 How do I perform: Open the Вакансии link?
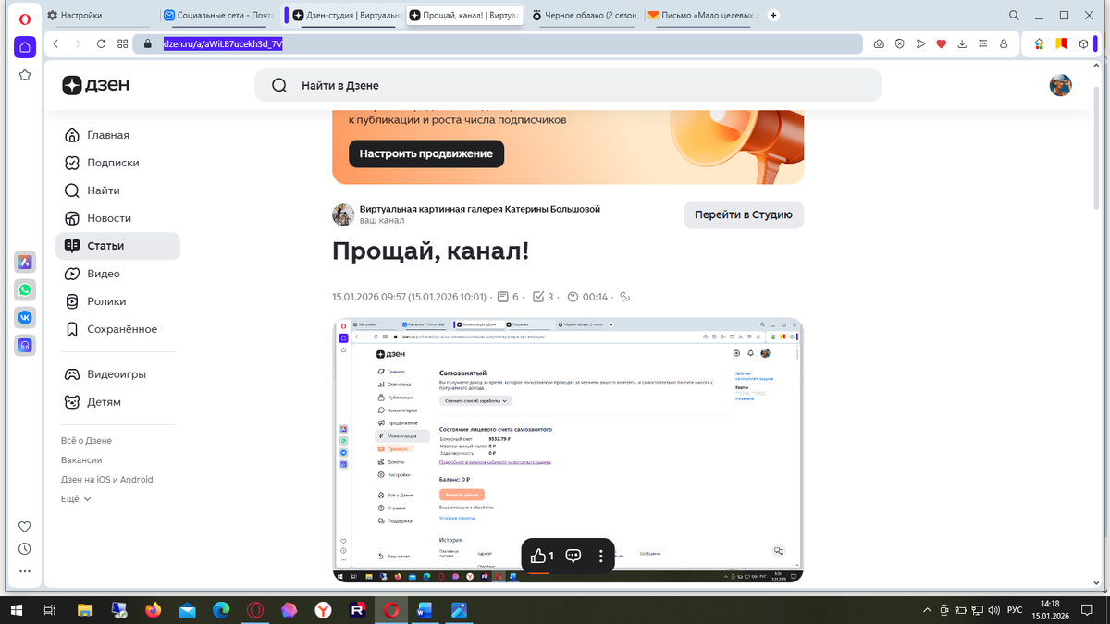click(x=81, y=460)
